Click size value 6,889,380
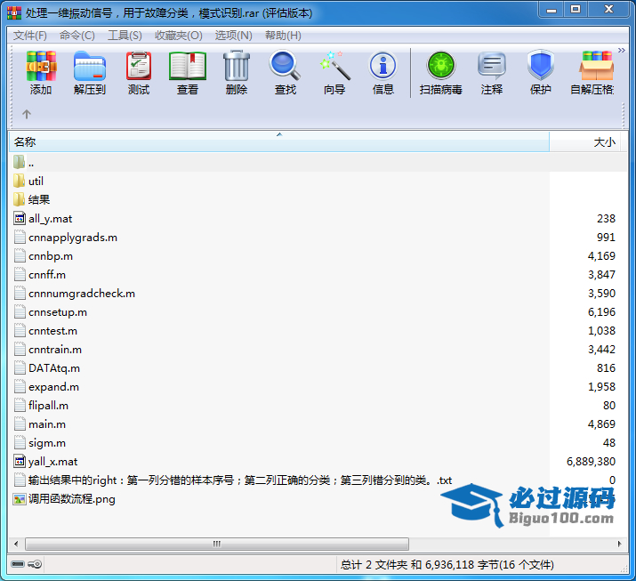The height and width of the screenshot is (581, 636). point(591,461)
